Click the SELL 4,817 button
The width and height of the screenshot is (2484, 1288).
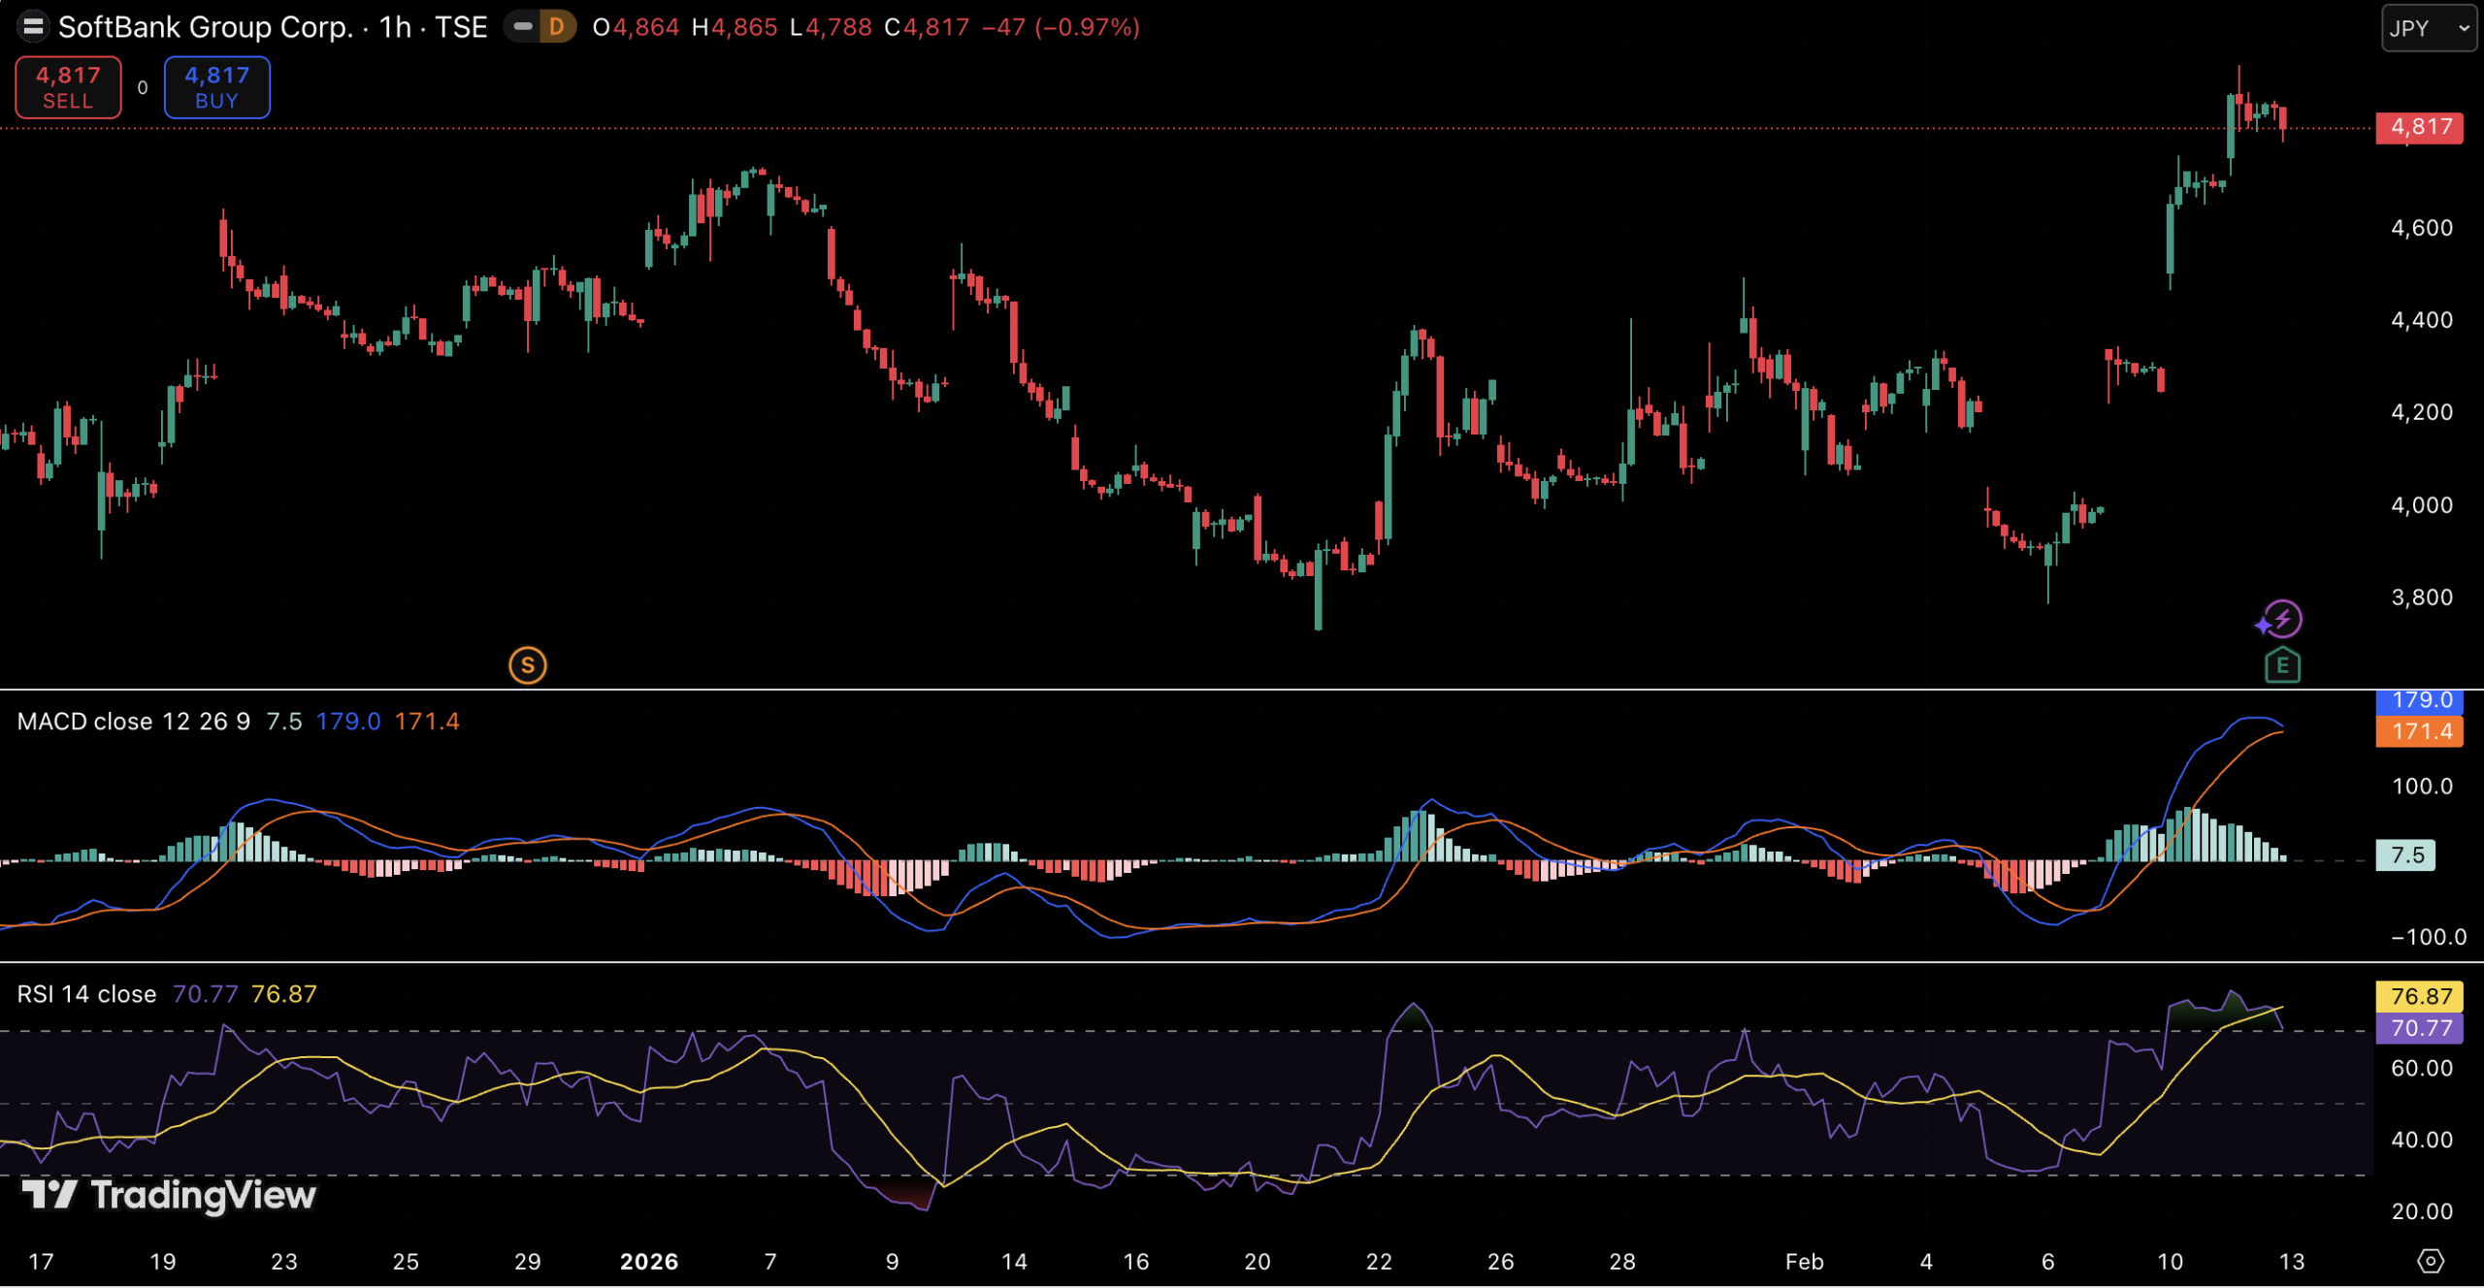click(x=68, y=87)
